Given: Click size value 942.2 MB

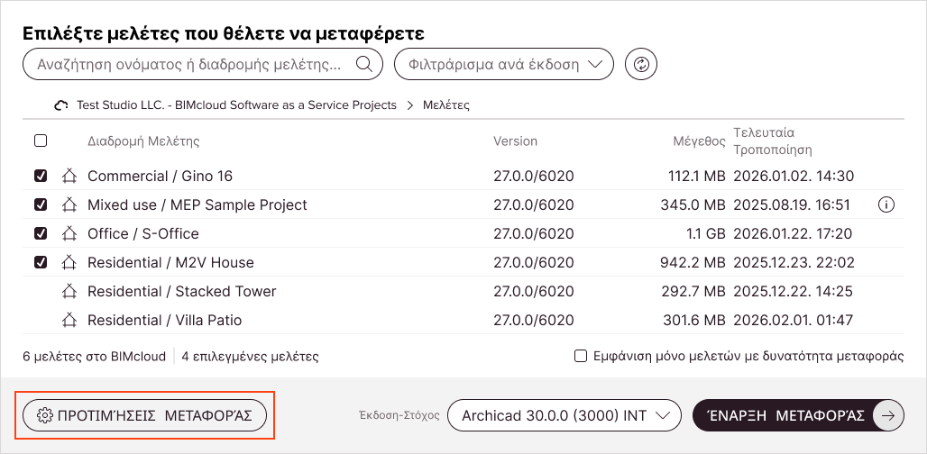Looking at the screenshot, I should [x=693, y=262].
